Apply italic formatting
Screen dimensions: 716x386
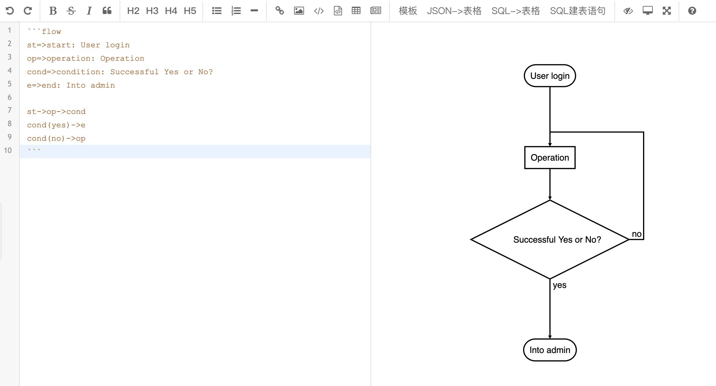tap(89, 11)
